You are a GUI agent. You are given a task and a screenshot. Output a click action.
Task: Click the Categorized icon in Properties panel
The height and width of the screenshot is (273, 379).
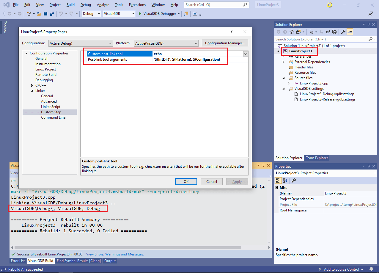[x=279, y=180]
